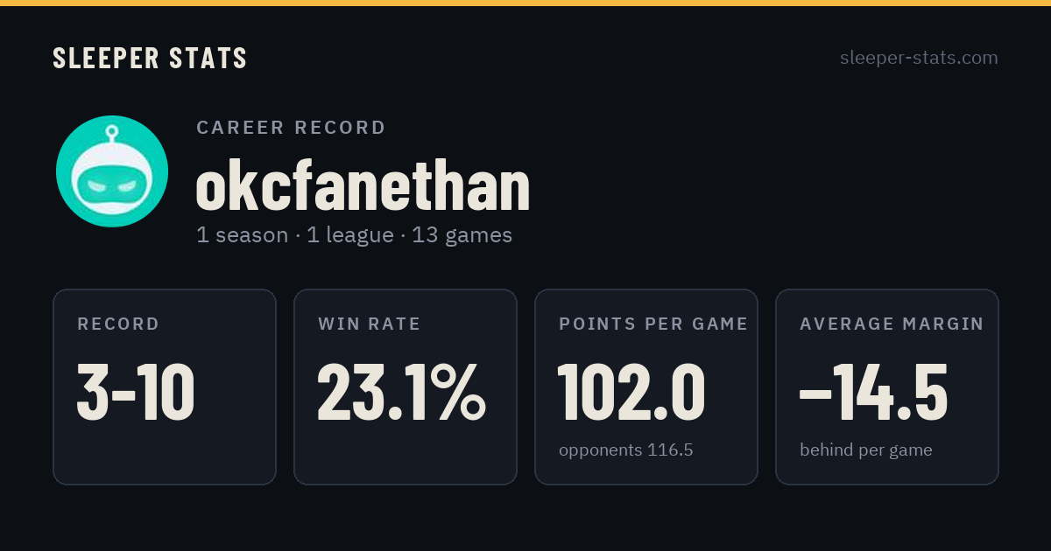Click the teal robot avatar icon
This screenshot has width=1051, height=551.
coord(112,171)
